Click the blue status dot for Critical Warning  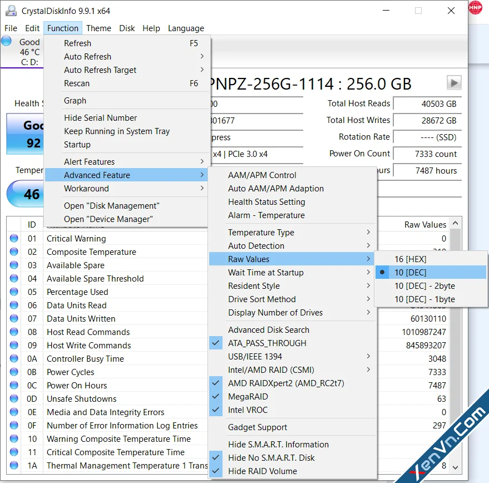[14, 238]
